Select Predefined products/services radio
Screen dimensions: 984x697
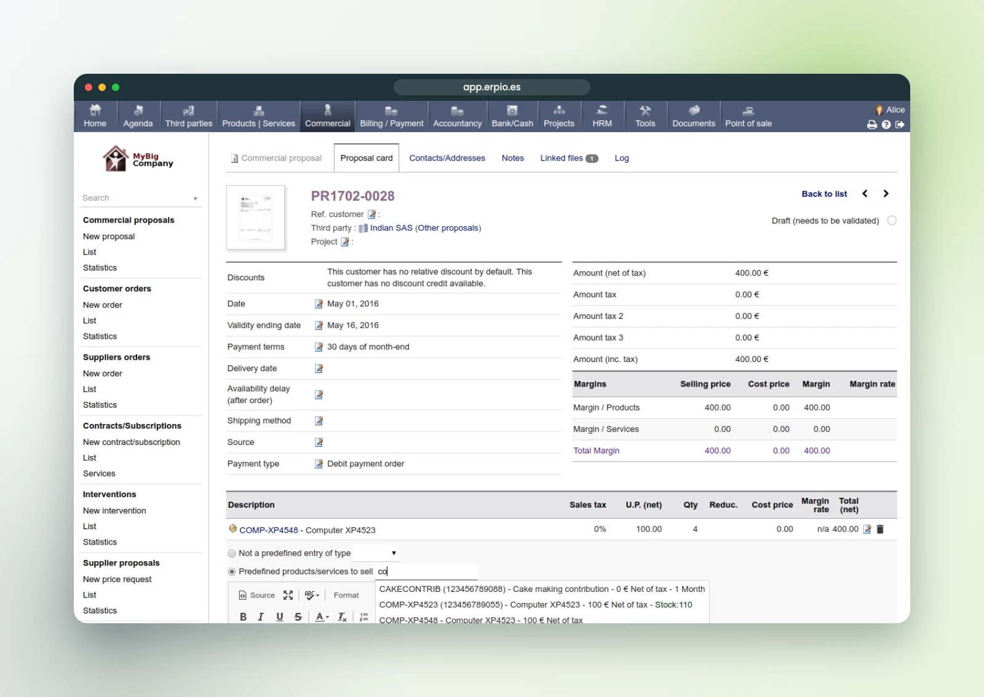(232, 572)
